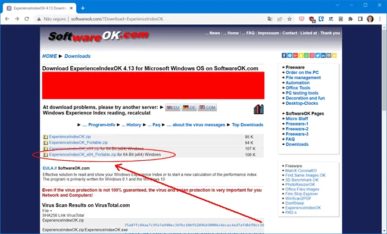Open the Top Downloads link

(248, 125)
